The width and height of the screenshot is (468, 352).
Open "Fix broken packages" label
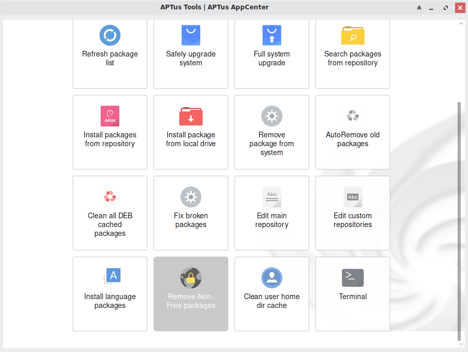[x=191, y=220]
